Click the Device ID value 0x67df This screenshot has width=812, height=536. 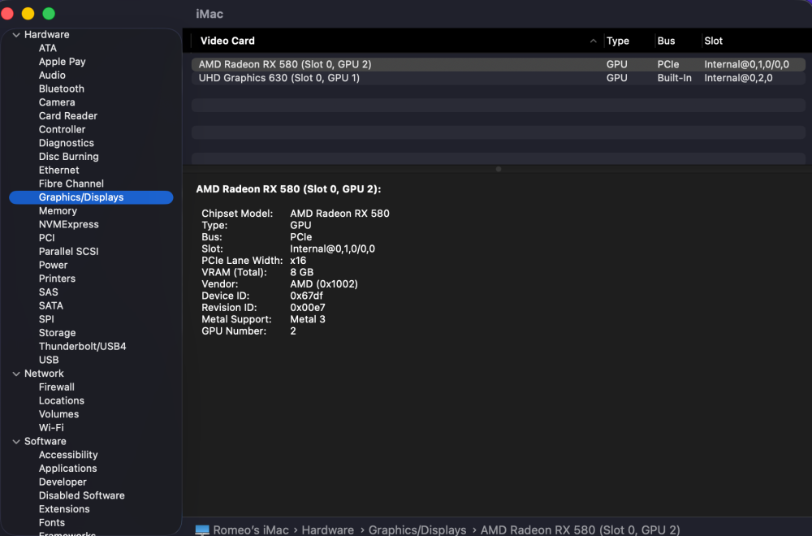(306, 296)
